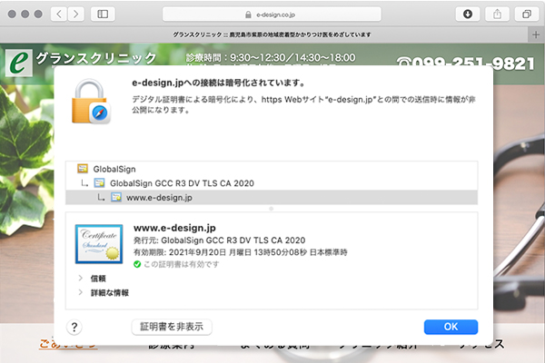545x363 pixels.
Task: Open the Share icon in toolbar
Action: 498,14
